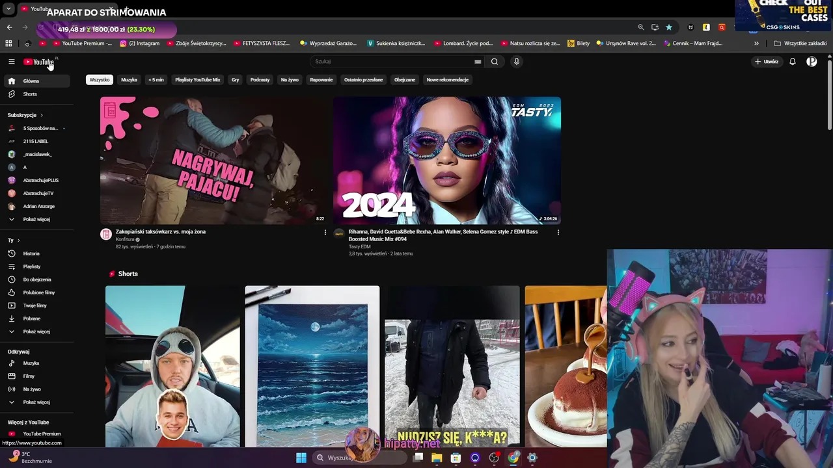The image size is (833, 468).
Task: Open the moonlit ocean painting Short
Action: [312, 367]
